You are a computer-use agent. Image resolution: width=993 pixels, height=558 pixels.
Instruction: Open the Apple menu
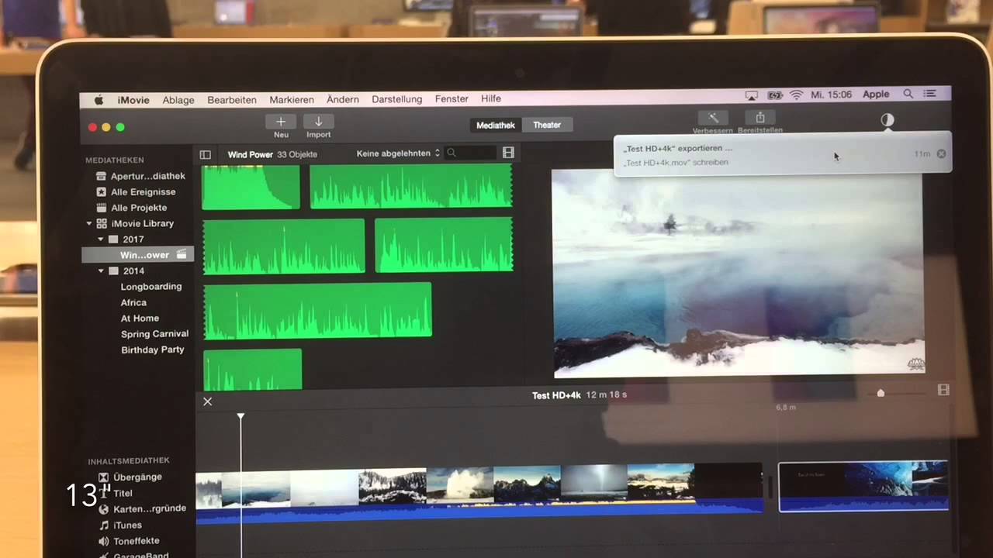tap(99, 100)
